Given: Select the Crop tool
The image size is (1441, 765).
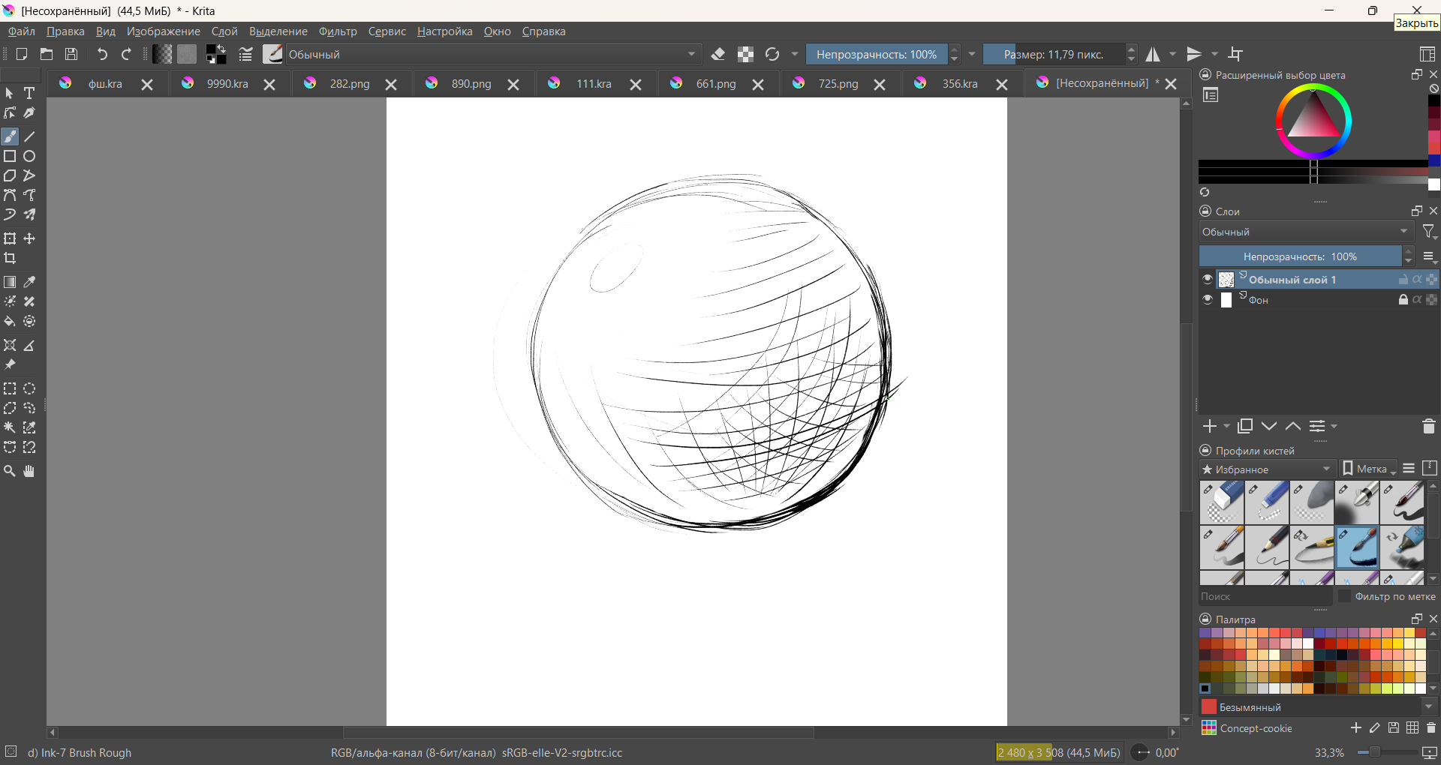Looking at the screenshot, I should click(10, 259).
